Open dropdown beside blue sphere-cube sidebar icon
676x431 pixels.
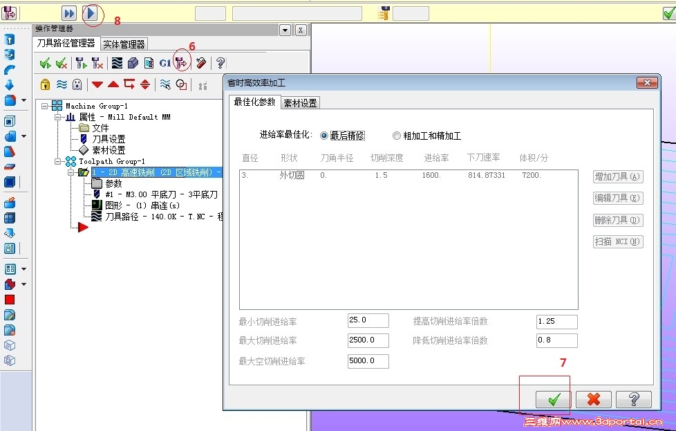coord(24,136)
